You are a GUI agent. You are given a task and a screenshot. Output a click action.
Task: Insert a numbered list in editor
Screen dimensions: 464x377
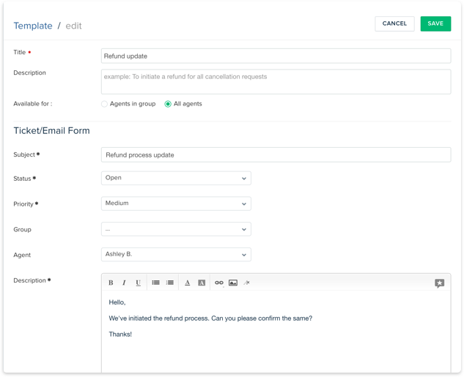click(170, 283)
